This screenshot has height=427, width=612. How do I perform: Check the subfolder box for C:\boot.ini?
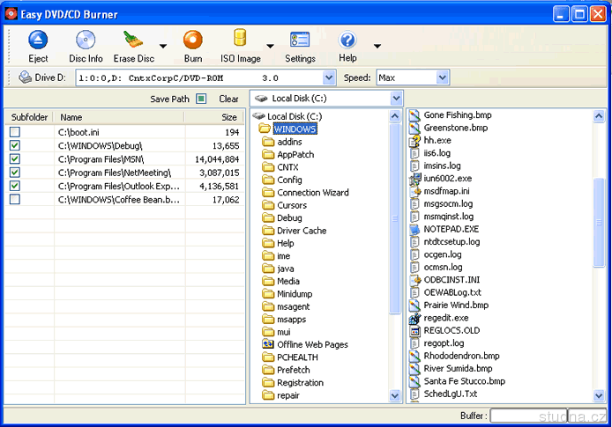(x=15, y=132)
